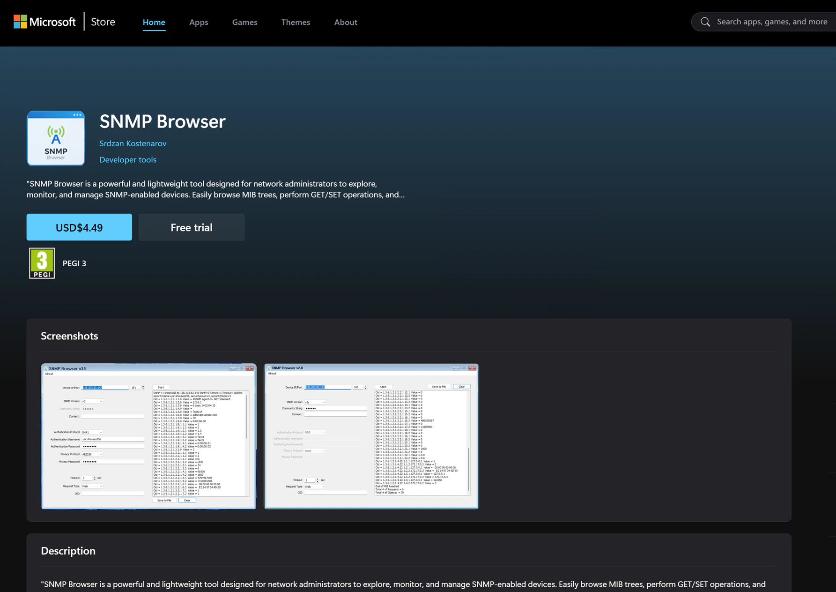Click the Screenshots section heading
Image resolution: width=836 pixels, height=592 pixels.
pyautogui.click(x=69, y=336)
